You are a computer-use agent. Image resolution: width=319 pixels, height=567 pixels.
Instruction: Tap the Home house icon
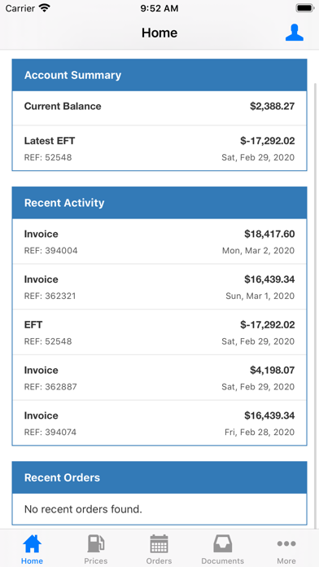tap(32, 543)
